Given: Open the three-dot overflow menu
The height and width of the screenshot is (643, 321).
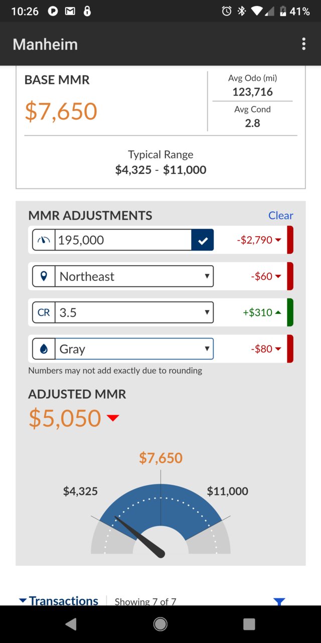Looking at the screenshot, I should 303,44.
